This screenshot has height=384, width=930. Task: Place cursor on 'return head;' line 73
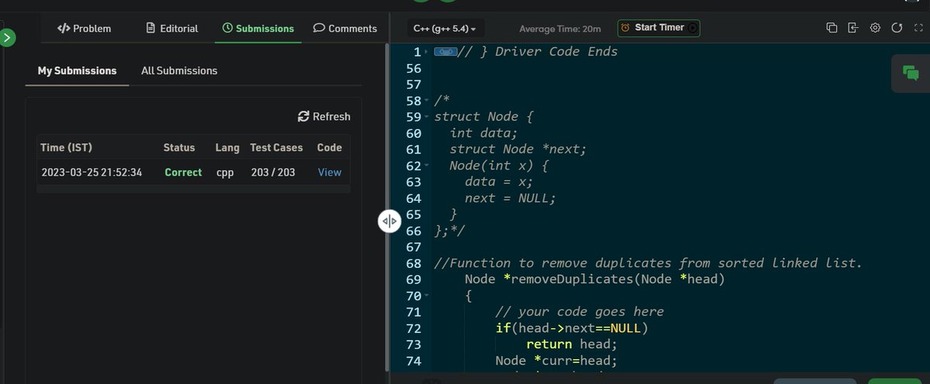tap(572, 345)
